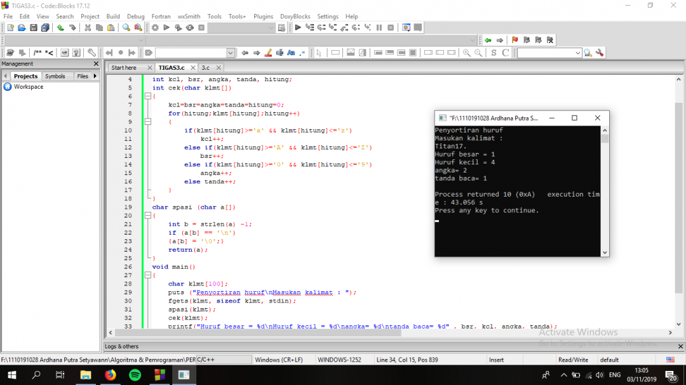Toggle bookmark red flag icon
Viewport: 686px width, 385px height.
[515, 40]
